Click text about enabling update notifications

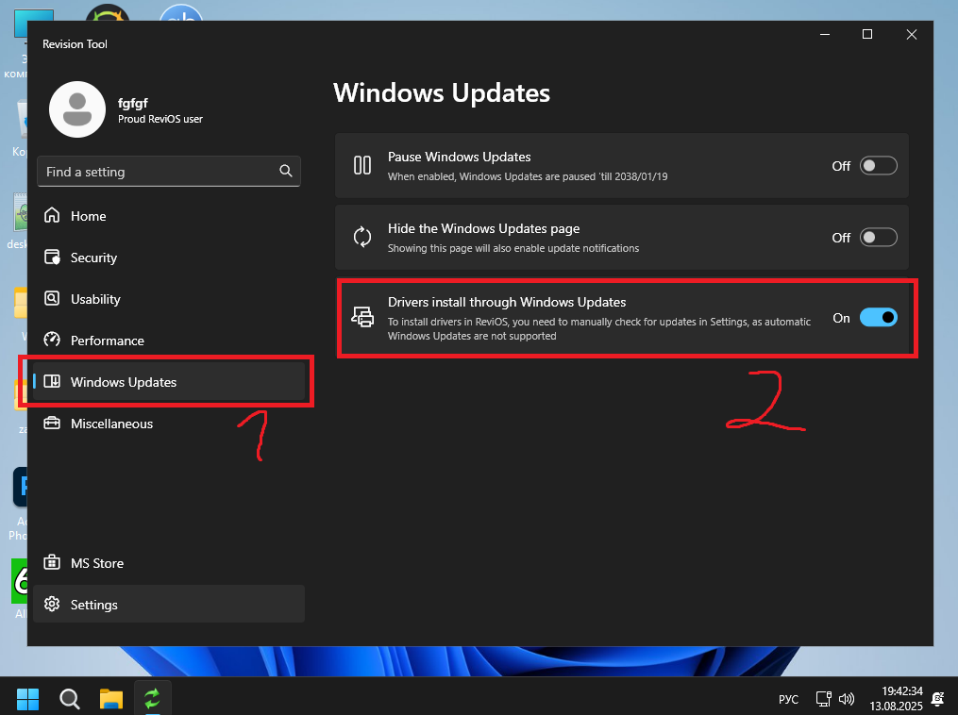(x=513, y=248)
